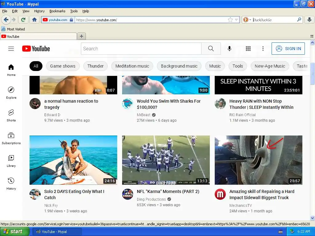The width and height of the screenshot is (315, 236).
Task: Click the DuckDuckGo search box
Action: click(x=274, y=20)
